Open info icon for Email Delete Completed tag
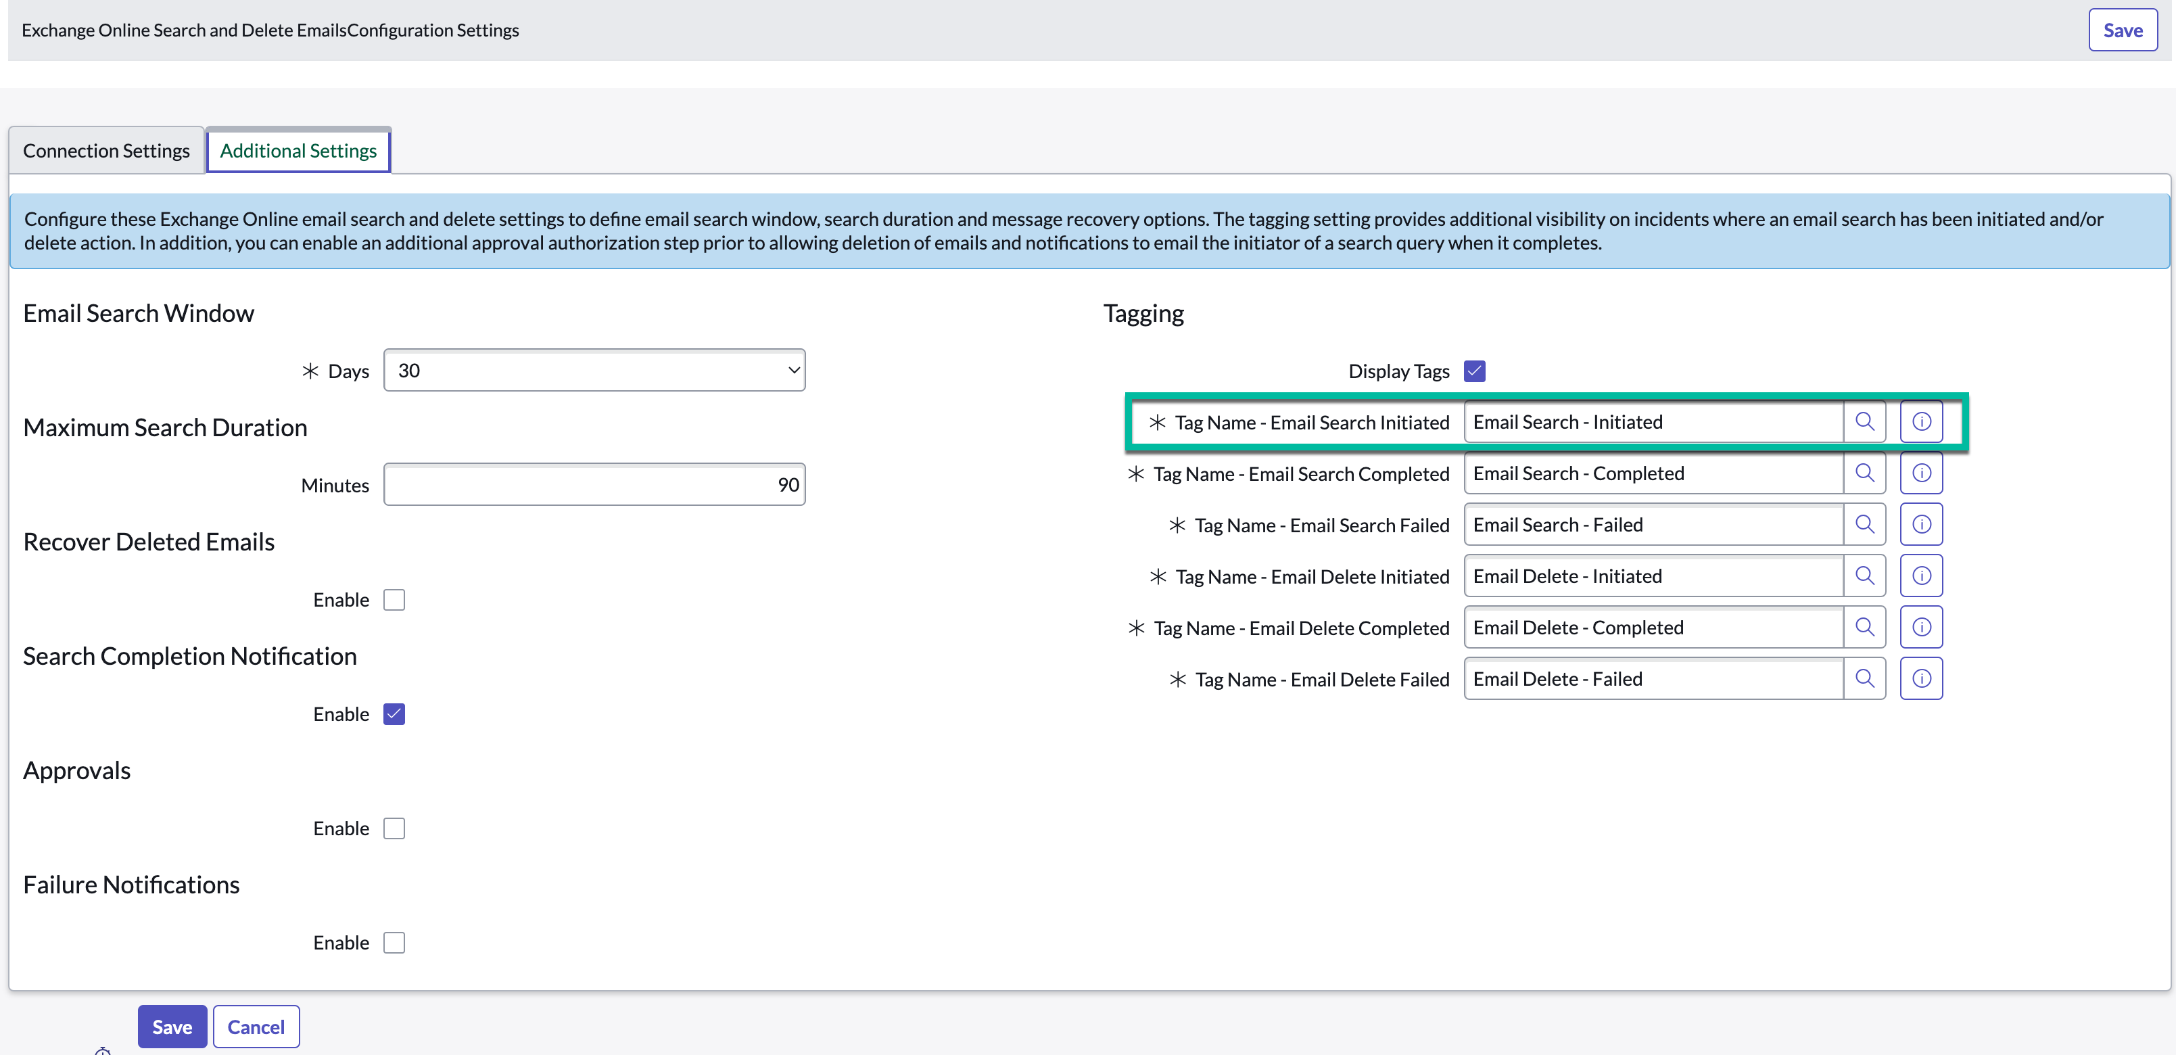Image resolution: width=2176 pixels, height=1055 pixels. coord(1921,628)
